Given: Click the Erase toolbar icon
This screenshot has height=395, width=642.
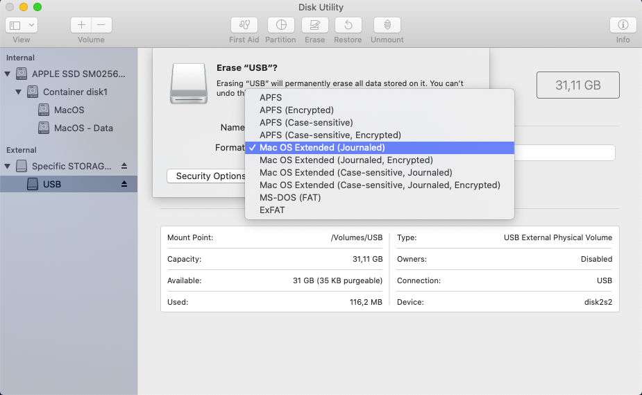Looking at the screenshot, I should 315,26.
